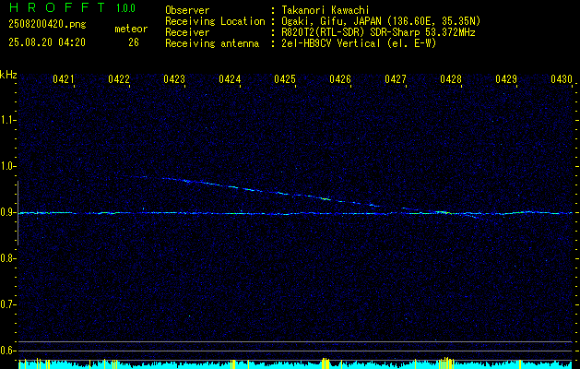Select antenna text 2el-HB9CV Vertical
The width and height of the screenshot is (580, 369).
tap(331, 43)
